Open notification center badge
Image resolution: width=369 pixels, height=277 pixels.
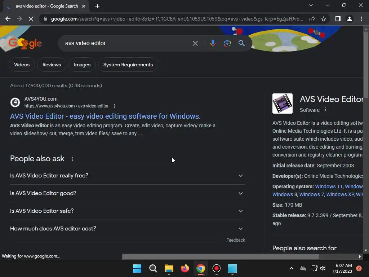point(359,268)
